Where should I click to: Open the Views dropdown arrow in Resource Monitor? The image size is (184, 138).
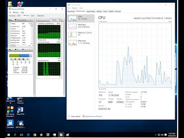[60, 20]
